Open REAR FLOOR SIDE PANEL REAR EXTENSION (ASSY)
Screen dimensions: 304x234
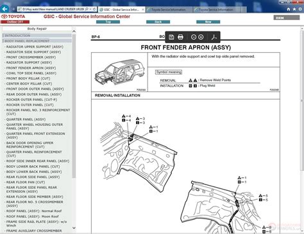[x=31, y=190]
